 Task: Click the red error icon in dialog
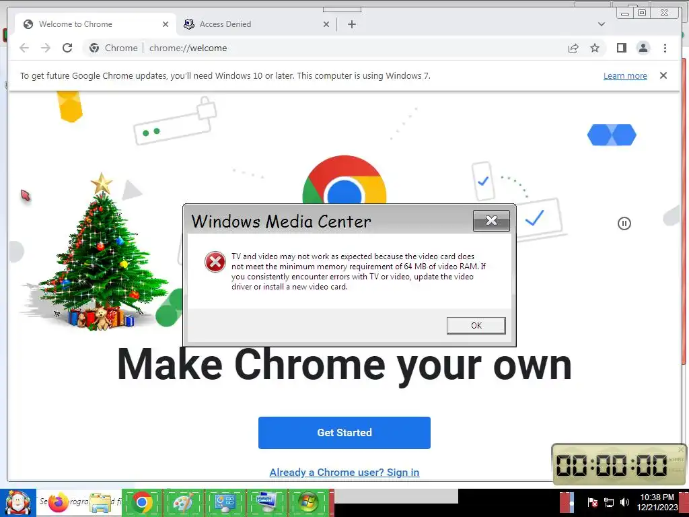tap(215, 262)
